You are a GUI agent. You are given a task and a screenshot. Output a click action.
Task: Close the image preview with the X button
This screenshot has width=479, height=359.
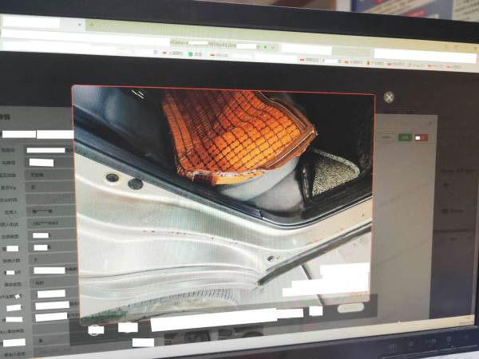click(389, 97)
